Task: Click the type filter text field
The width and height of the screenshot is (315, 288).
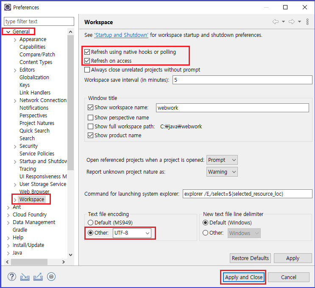Action: click(39, 21)
